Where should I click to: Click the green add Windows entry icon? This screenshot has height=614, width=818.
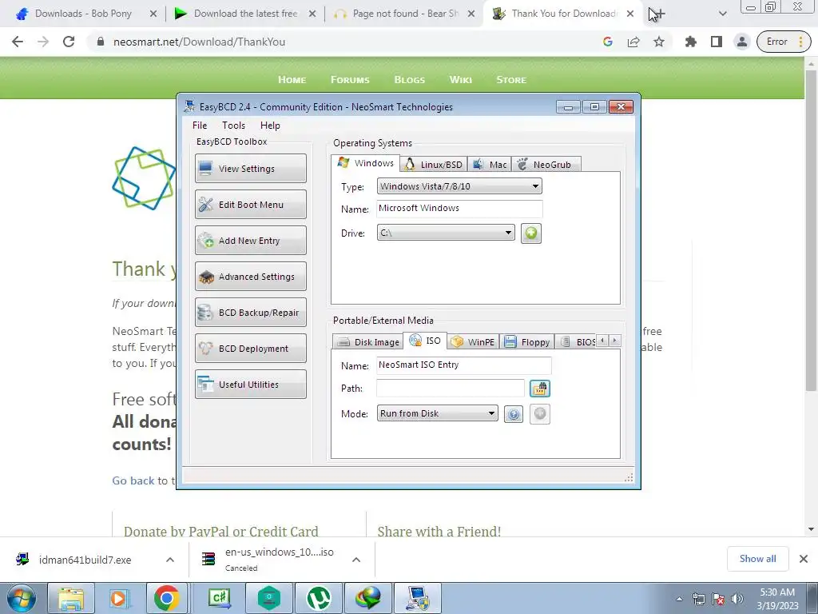[531, 233]
